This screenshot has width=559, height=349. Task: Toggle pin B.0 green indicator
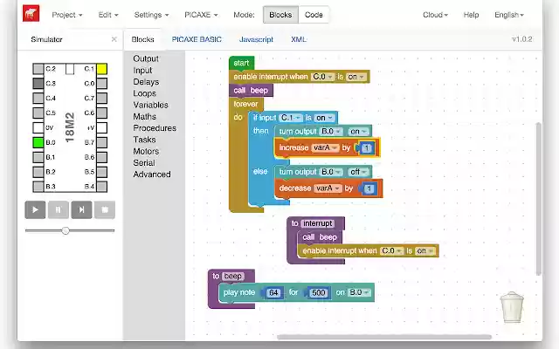pos(38,141)
